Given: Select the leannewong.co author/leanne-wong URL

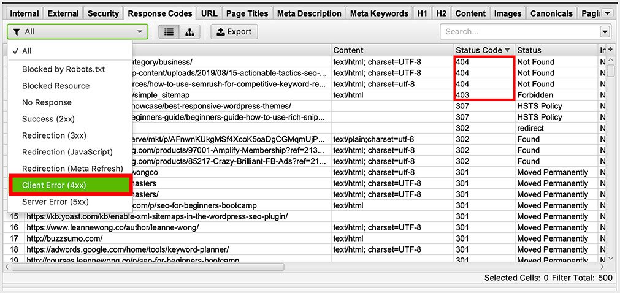Looking at the screenshot, I should [178, 228].
